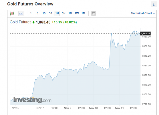Click the Nov 10 date label on axis
This screenshot has width=159, height=115.
tap(94, 108)
